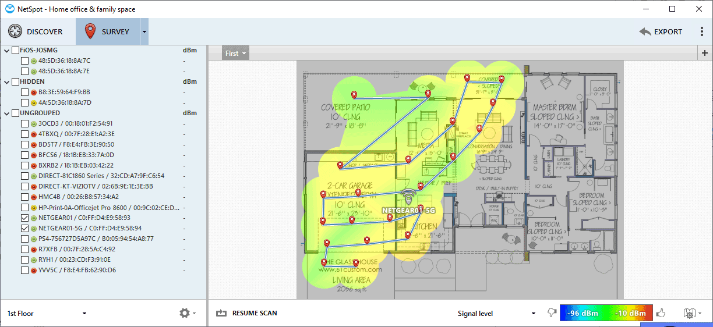Click the Resume Scan battery-like icon
This screenshot has height=327, width=713.
221,313
